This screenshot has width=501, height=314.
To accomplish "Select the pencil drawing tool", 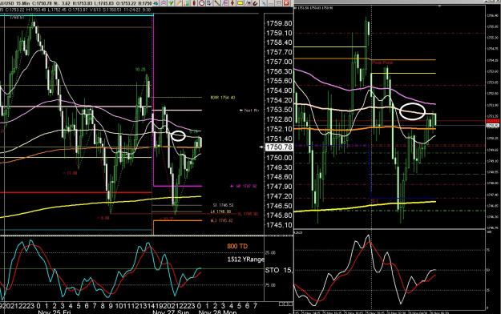I will (x=179, y=3).
